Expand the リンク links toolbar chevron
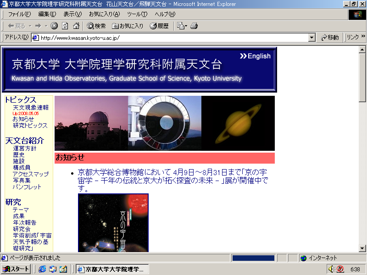 point(363,36)
